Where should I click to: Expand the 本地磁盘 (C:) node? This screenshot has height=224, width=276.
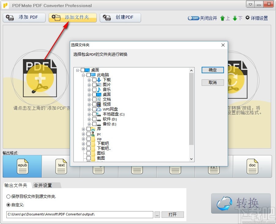89,114
